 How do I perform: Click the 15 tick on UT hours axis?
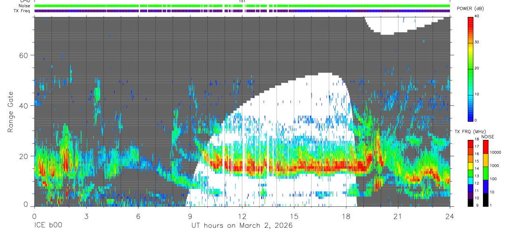pos(294,216)
